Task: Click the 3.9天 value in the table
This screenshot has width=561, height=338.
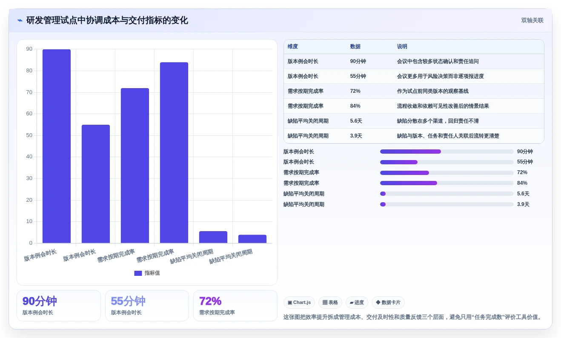Action: (x=356, y=136)
